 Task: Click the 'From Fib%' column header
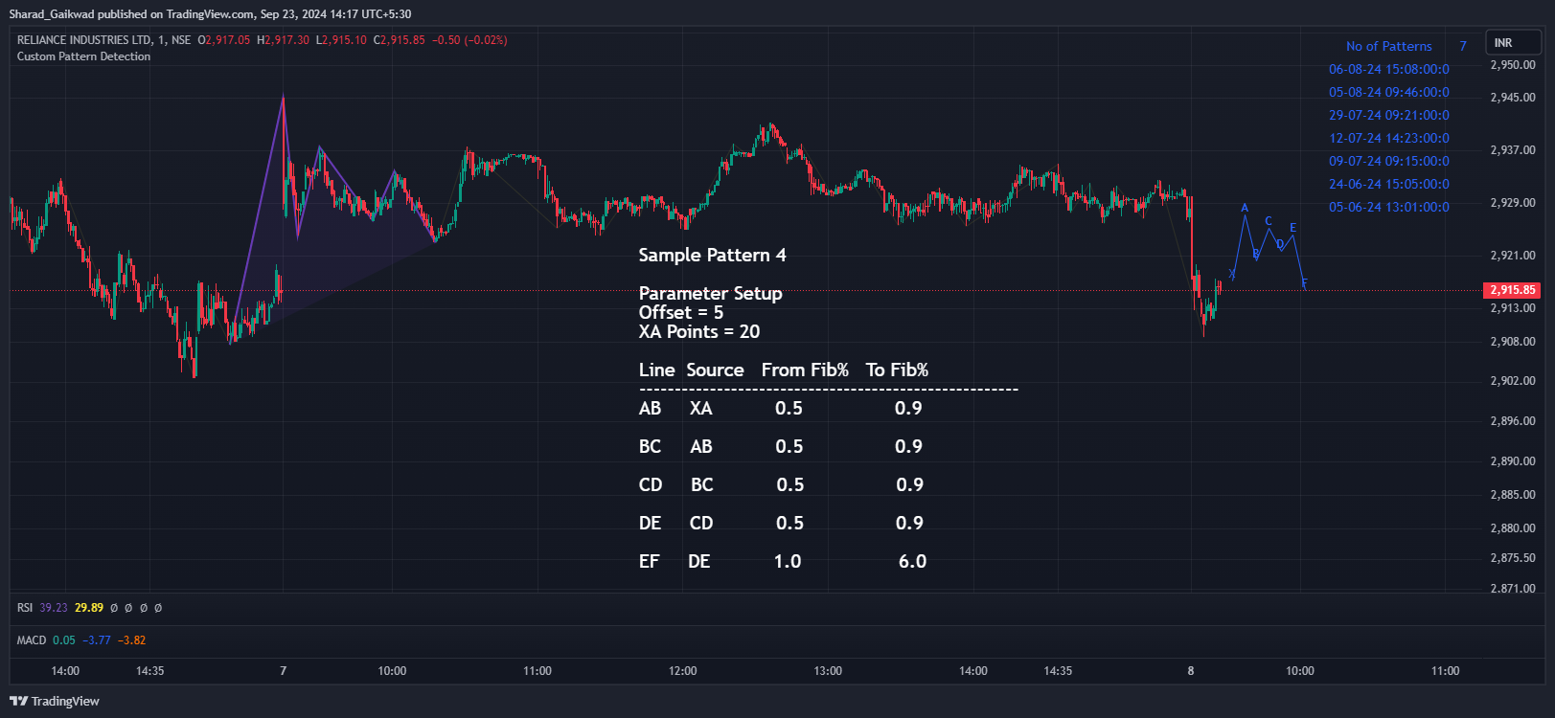tap(805, 370)
